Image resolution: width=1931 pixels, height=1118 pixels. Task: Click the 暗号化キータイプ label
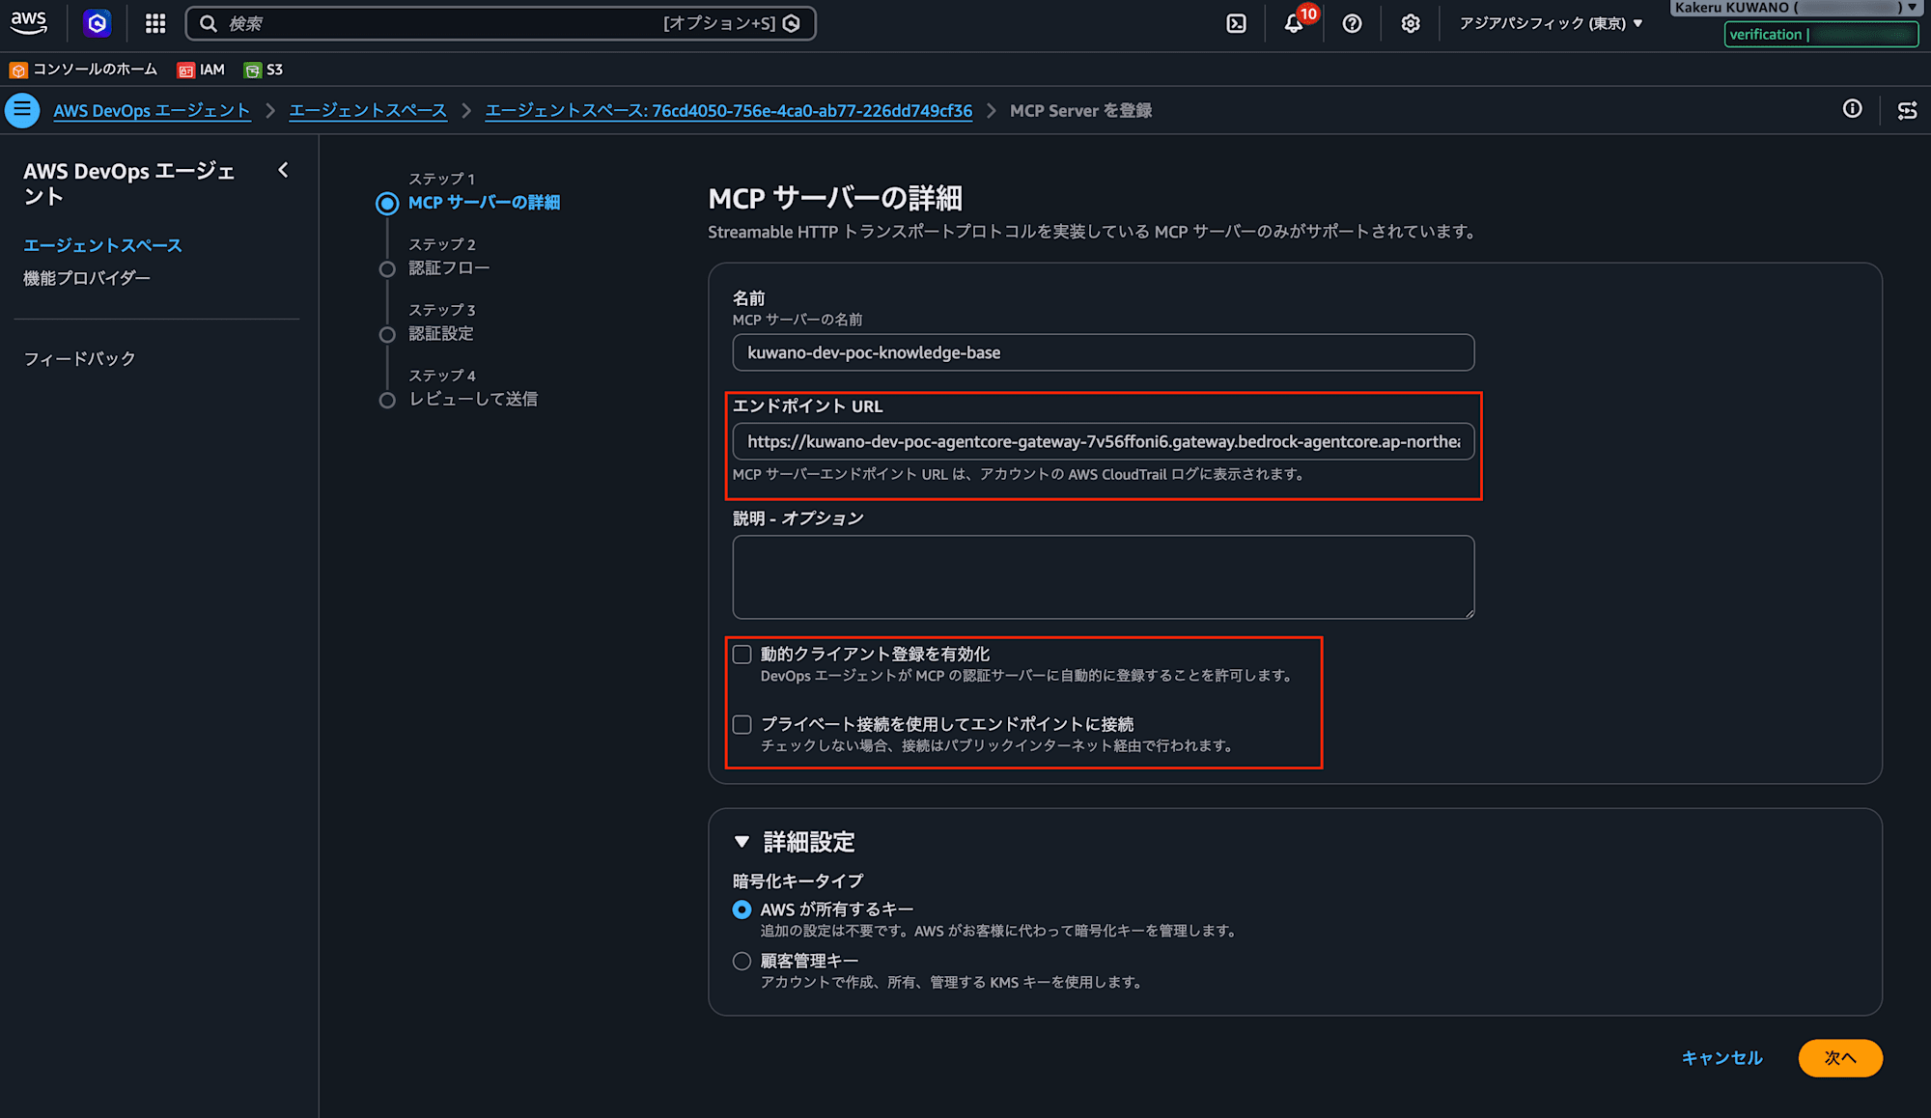coord(798,880)
